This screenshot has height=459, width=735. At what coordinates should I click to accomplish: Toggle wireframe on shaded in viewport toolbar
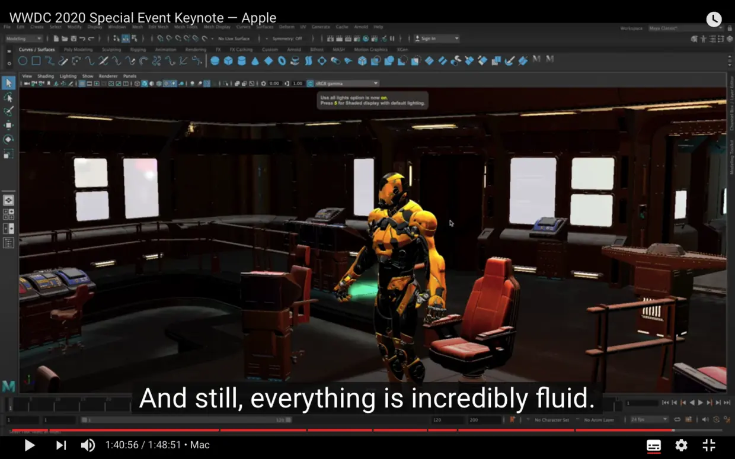[159, 84]
